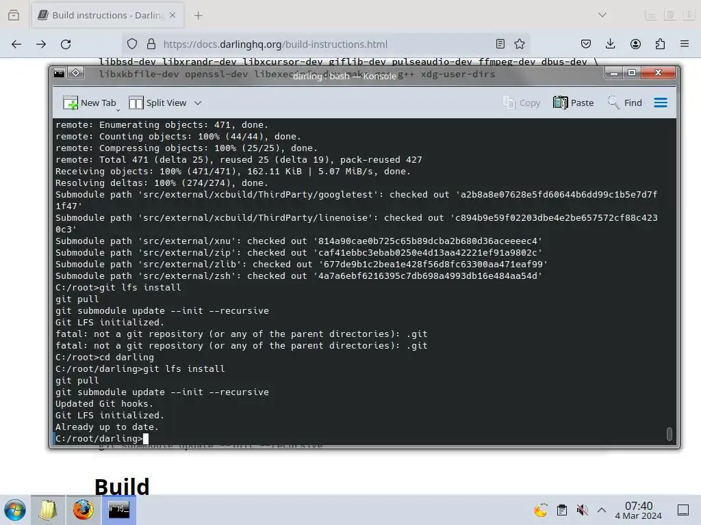The image size is (701, 525).
Task: Switch to Konsole taskbar entry
Action: point(118,510)
